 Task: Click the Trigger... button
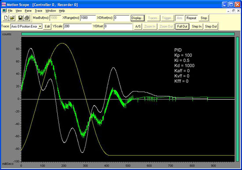tap(167, 18)
